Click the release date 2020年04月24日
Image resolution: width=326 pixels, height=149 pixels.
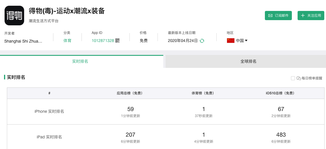tap(183, 41)
